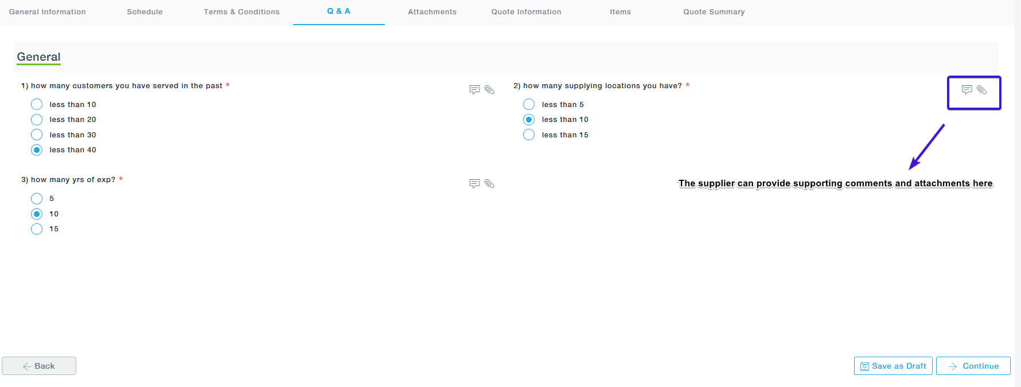
Task: Open the Schedule tab
Action: click(145, 12)
